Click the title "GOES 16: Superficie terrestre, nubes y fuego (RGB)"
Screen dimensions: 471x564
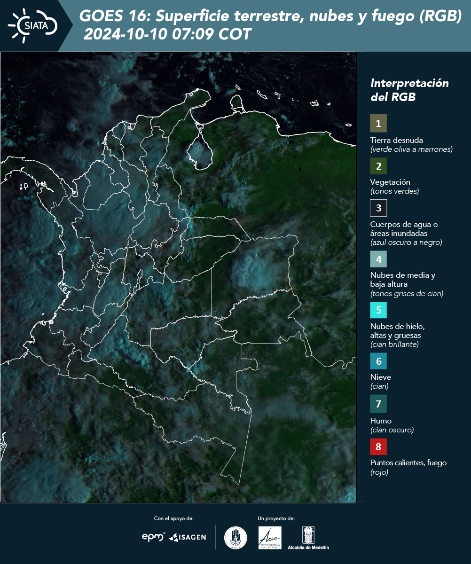tap(270, 16)
